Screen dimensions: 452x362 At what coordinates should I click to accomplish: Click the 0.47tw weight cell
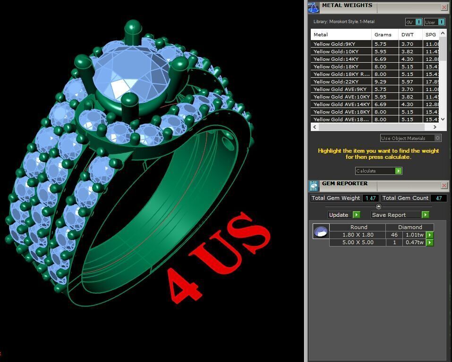pyautogui.click(x=415, y=242)
